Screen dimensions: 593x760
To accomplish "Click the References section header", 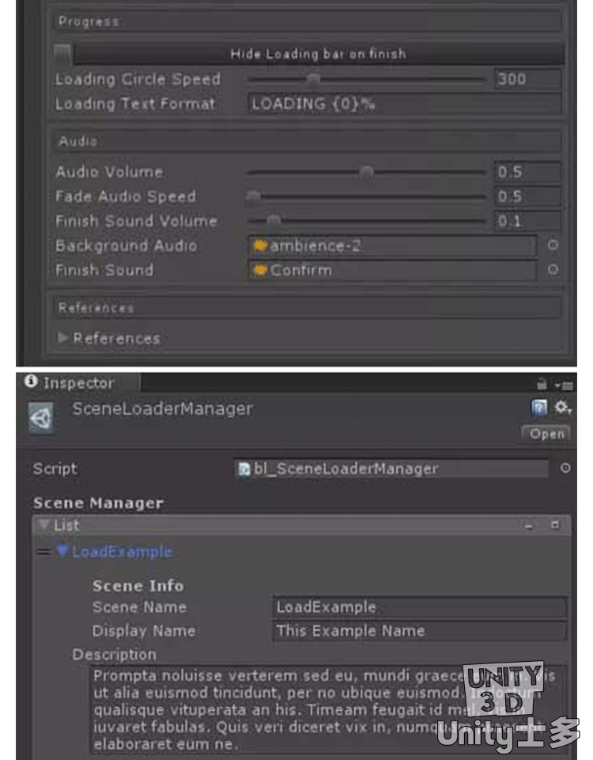I will click(308, 308).
